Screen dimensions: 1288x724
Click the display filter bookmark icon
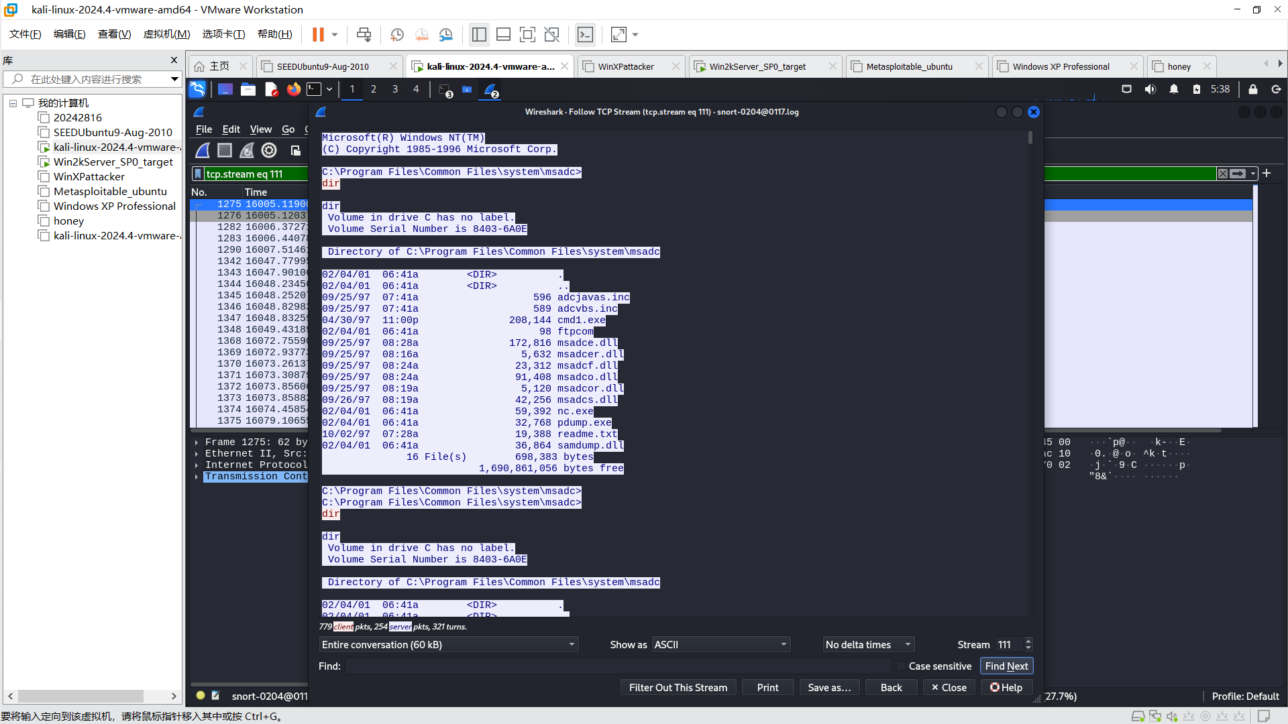click(198, 174)
